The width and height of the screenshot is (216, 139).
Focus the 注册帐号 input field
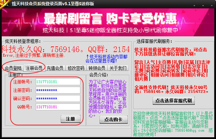tap(58, 82)
